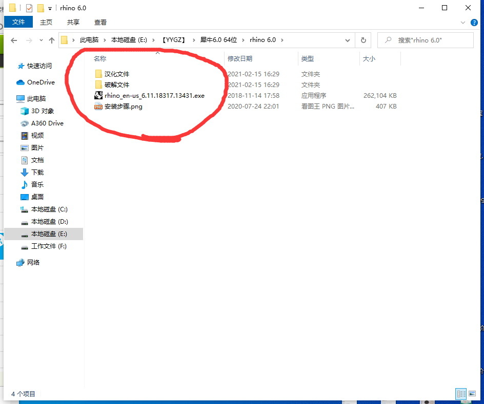Image resolution: width=484 pixels, height=404 pixels.
Task: Open the Explorer help icon
Action: click(474, 23)
